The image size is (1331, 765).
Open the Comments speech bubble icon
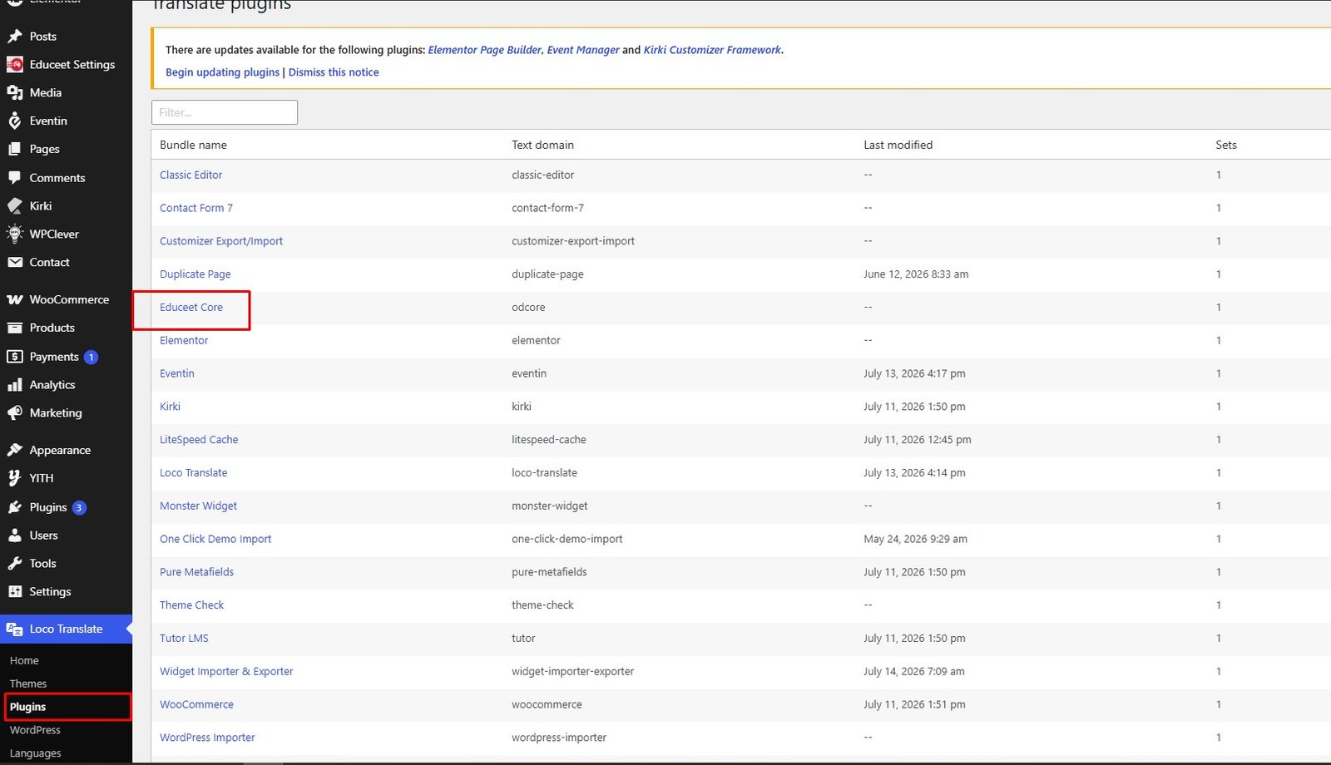coord(14,178)
